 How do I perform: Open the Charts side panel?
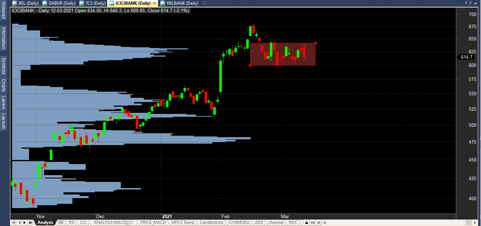point(4,85)
